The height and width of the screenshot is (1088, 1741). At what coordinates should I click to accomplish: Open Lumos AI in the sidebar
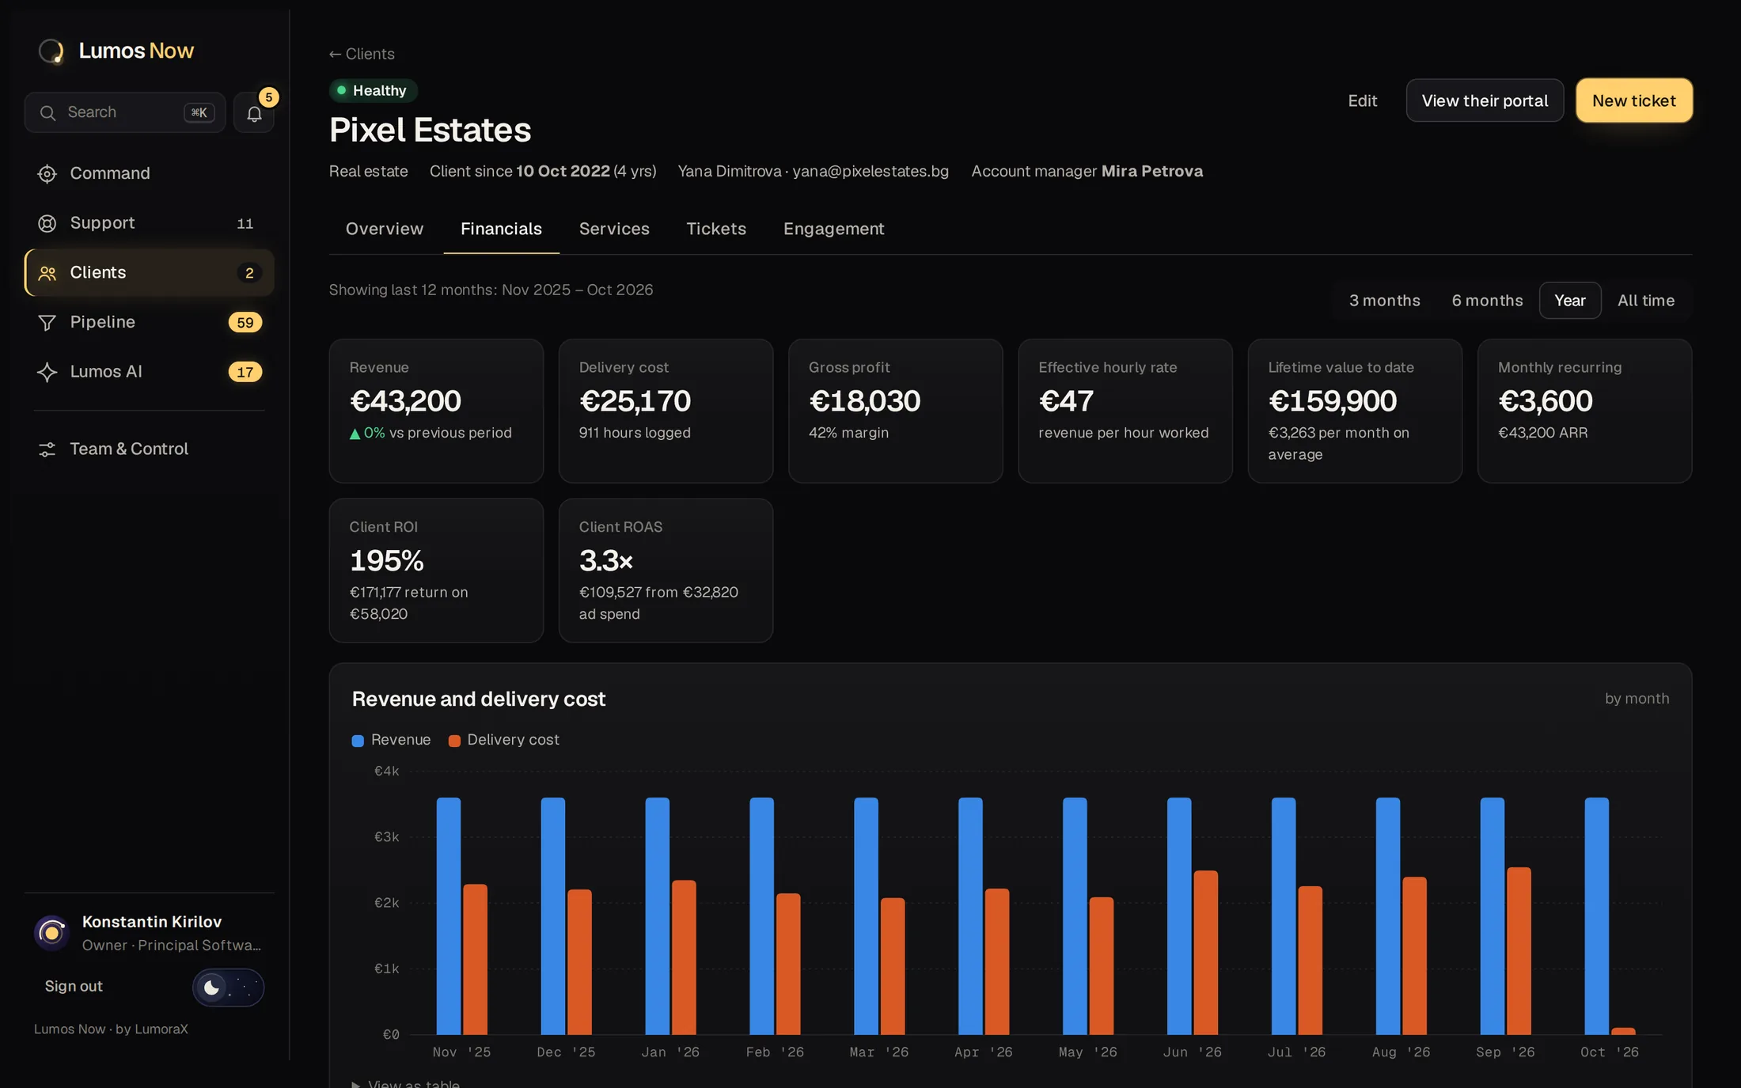click(x=150, y=372)
